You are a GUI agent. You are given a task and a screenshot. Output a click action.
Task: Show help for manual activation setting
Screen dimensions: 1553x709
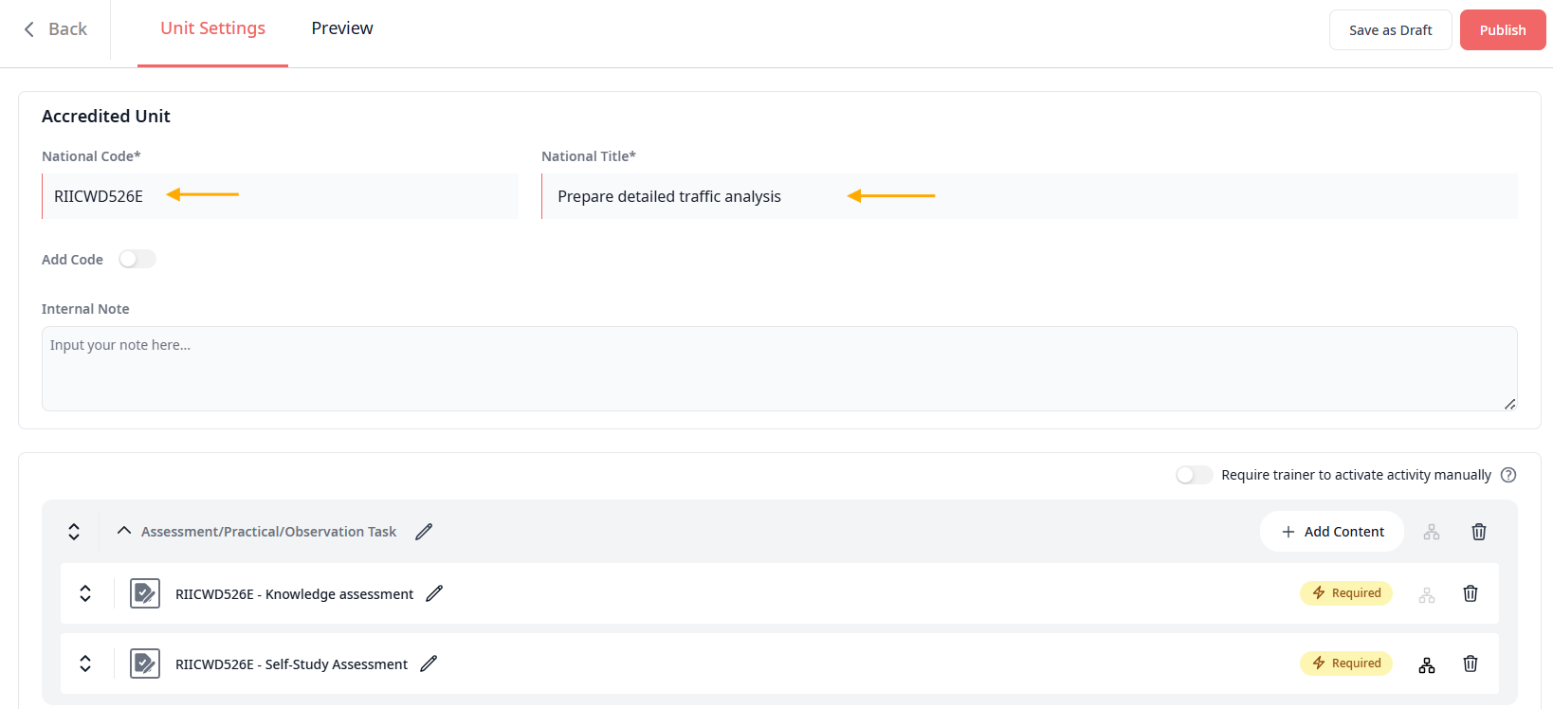pyautogui.click(x=1508, y=475)
